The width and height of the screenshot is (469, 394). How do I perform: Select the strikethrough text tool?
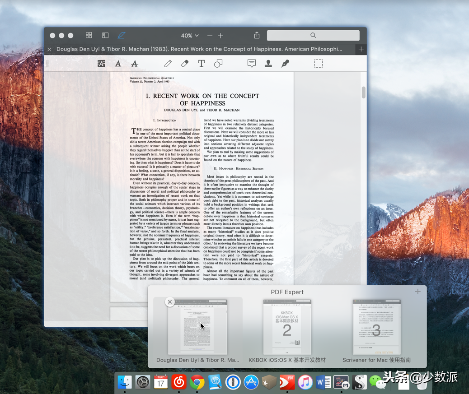(x=135, y=64)
